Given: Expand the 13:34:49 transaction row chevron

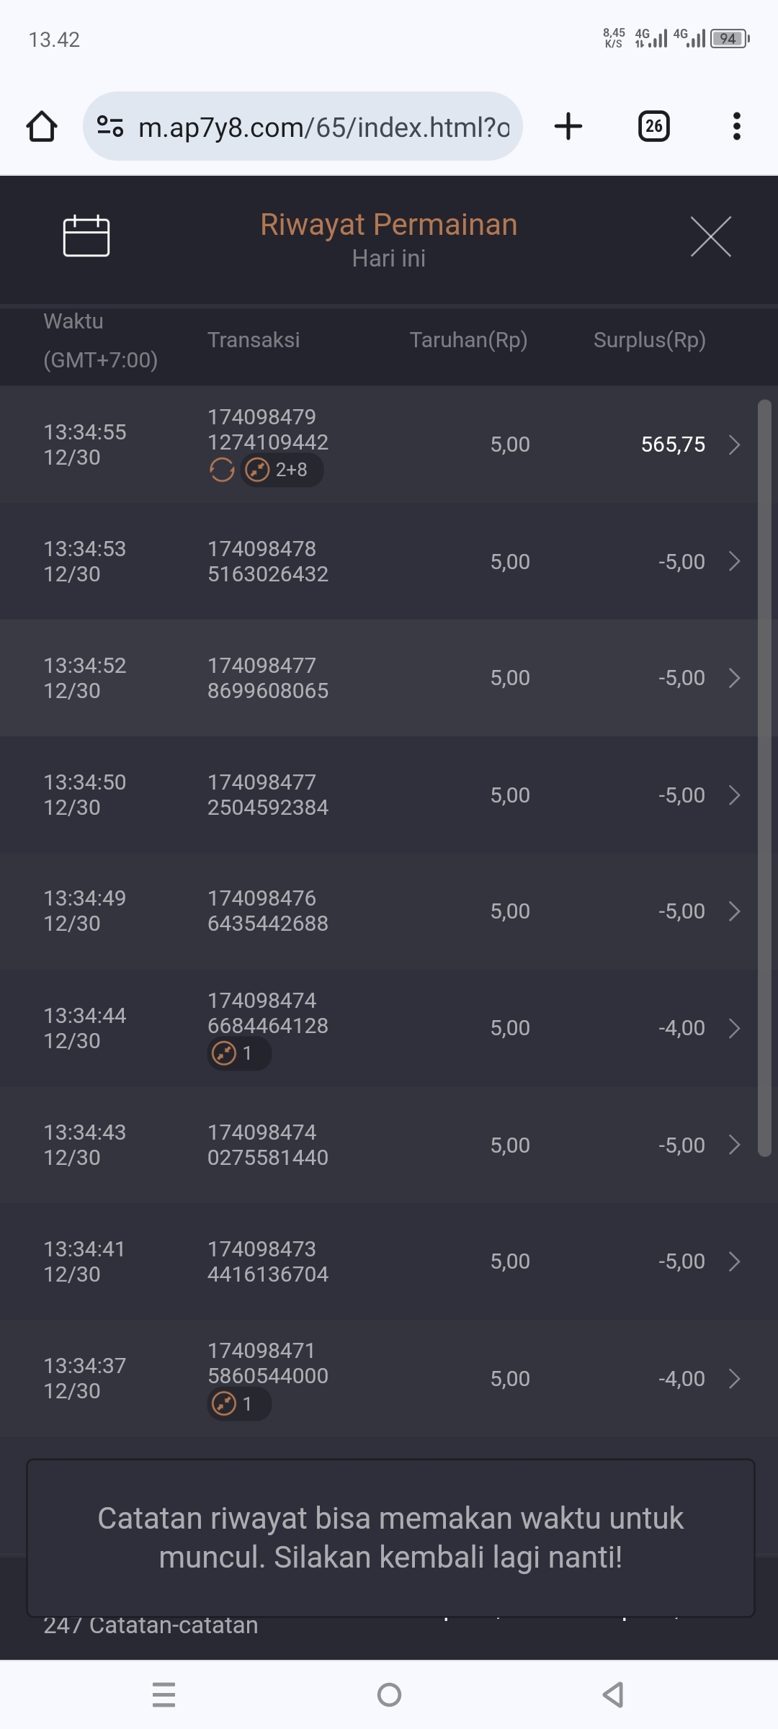Looking at the screenshot, I should coord(734,911).
